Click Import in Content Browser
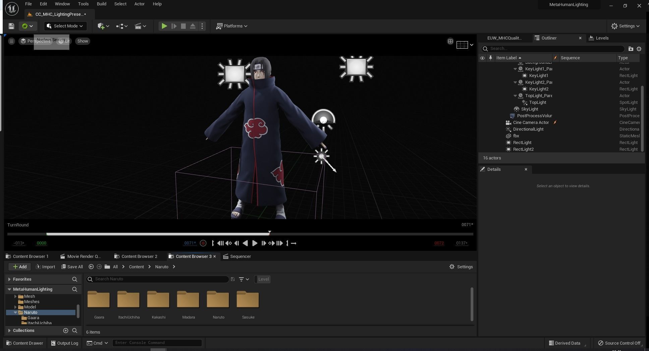The height and width of the screenshot is (351, 649). 45,267
